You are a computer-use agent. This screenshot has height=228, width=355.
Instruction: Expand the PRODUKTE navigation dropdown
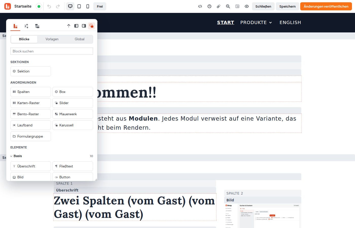[256, 23]
